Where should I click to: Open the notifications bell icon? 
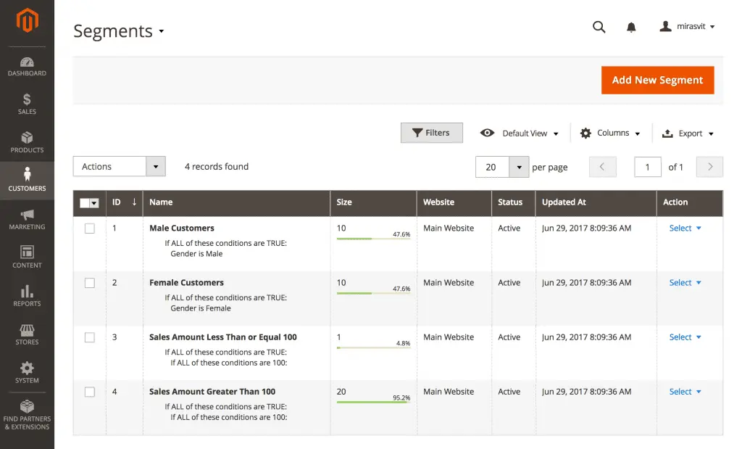click(x=630, y=26)
